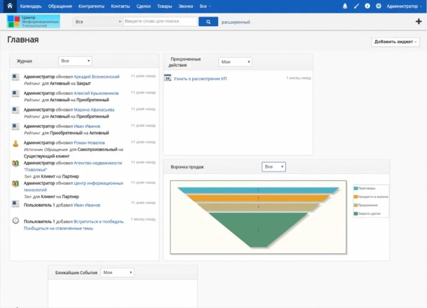Click tan Предложение legend swatch

tap(356, 205)
